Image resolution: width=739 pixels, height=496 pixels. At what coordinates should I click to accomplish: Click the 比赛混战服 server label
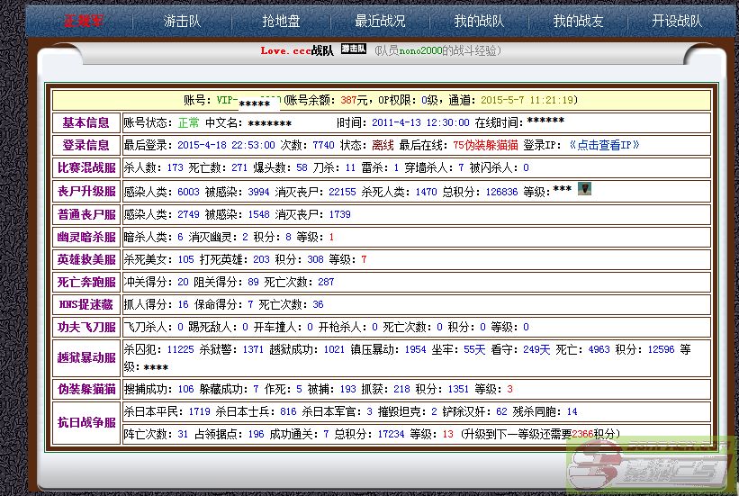click(x=86, y=167)
